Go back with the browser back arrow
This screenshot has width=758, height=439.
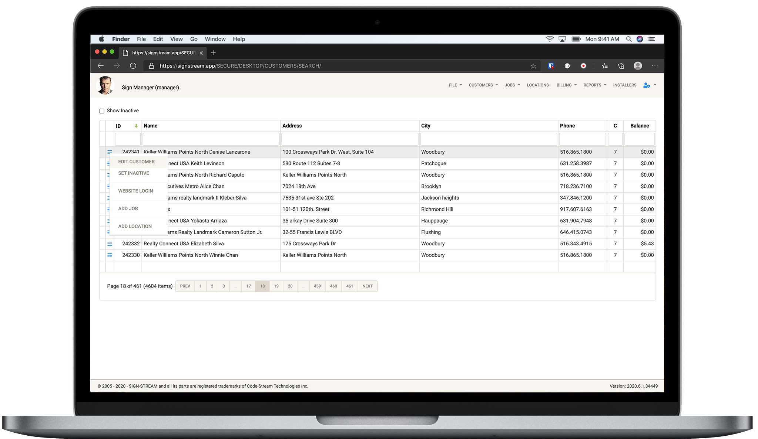(100, 66)
